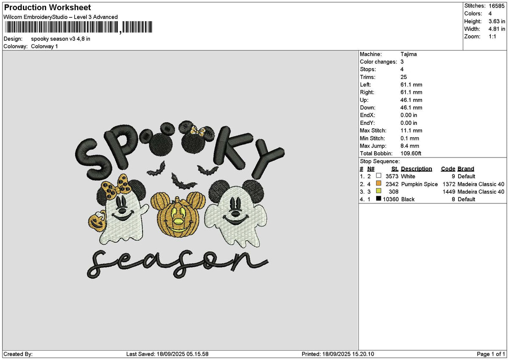This screenshot has width=509, height=360.
Task: Click the Zoom value '1:1'
Action: (x=493, y=37)
